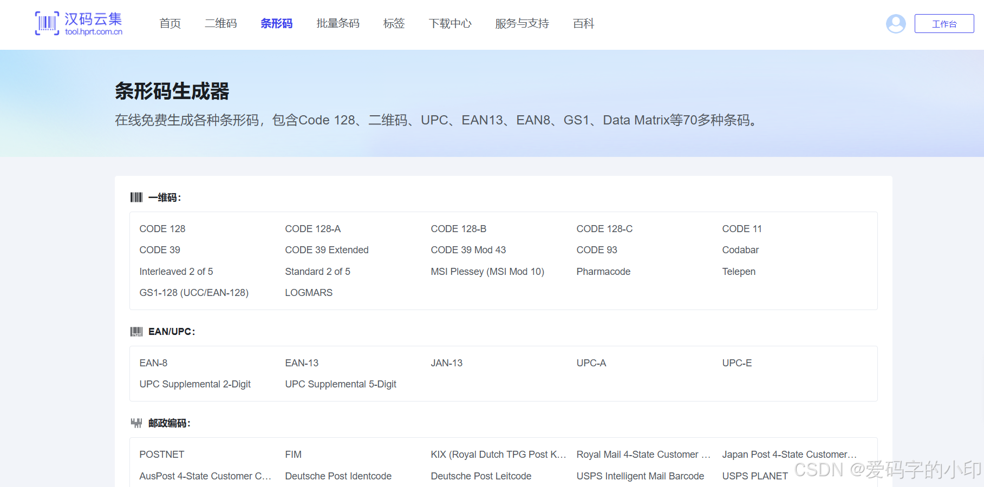The width and height of the screenshot is (984, 487).
Task: Click the 一维码 section title
Action: (165, 198)
